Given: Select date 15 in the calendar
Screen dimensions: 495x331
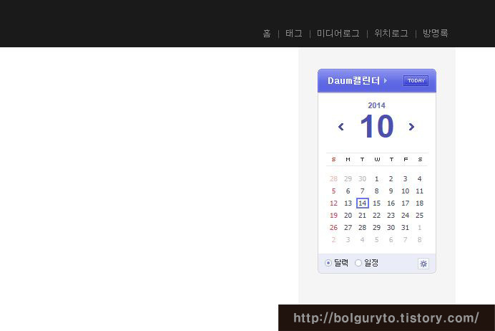Looking at the screenshot, I should pos(377,203).
